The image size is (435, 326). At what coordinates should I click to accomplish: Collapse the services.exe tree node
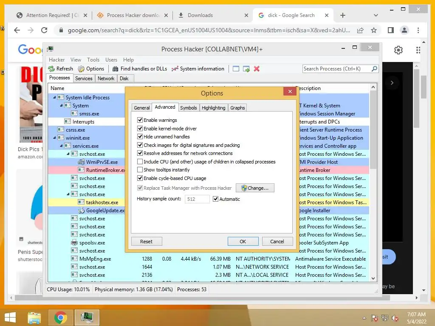pyautogui.click(x=61, y=146)
